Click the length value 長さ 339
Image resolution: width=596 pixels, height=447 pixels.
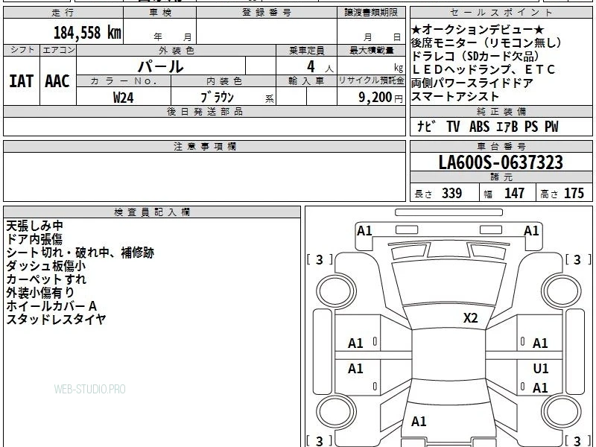click(x=438, y=193)
